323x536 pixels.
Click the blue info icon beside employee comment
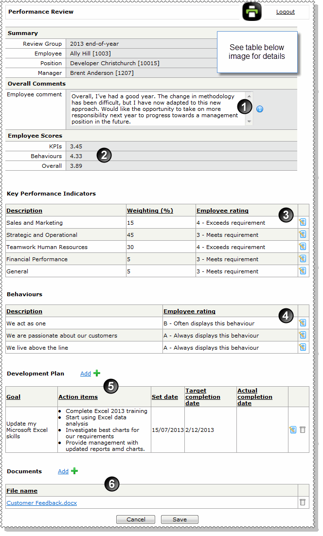(x=260, y=109)
